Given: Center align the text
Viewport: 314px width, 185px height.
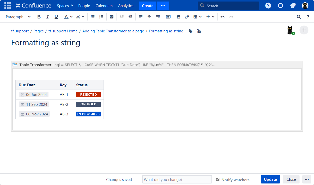Looking at the screenshot, I should pos(149,17).
